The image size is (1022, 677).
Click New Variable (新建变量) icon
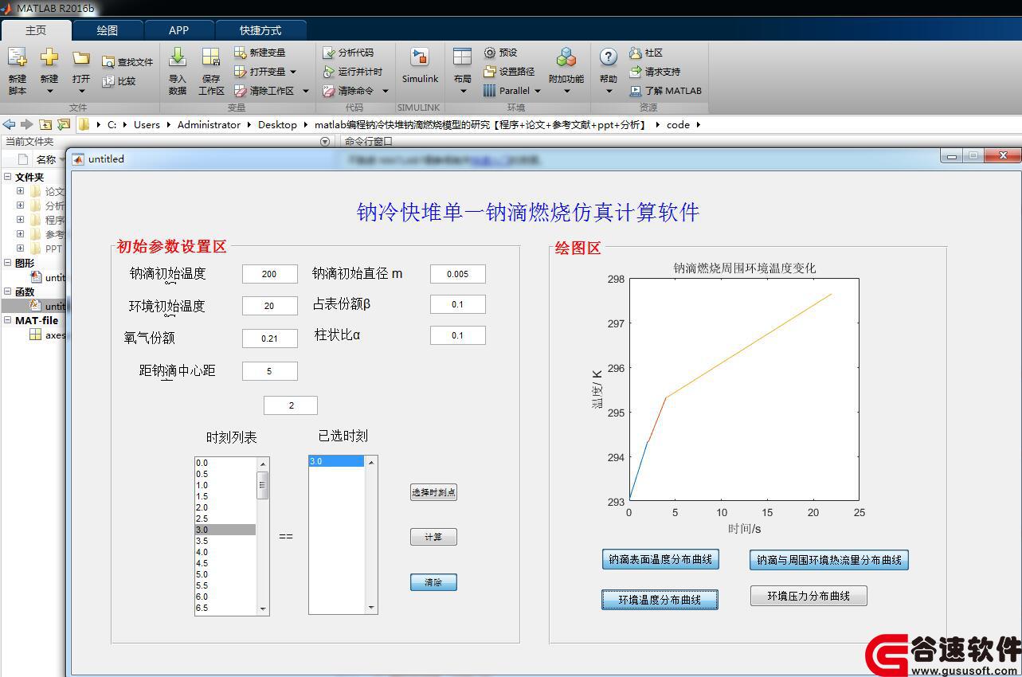click(241, 53)
